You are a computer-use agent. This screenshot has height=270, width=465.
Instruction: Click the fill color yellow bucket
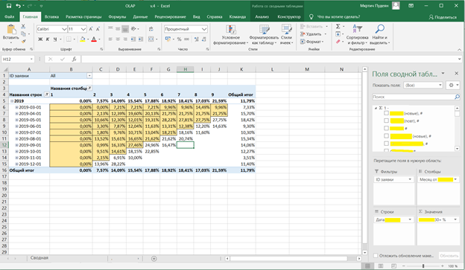point(83,39)
